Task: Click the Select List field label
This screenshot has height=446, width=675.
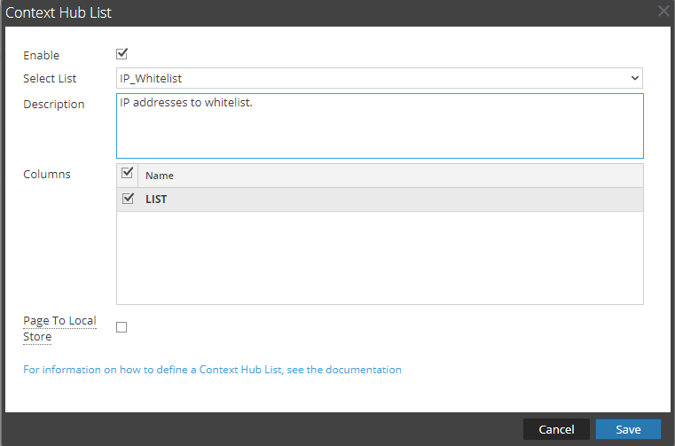Action: click(x=50, y=79)
